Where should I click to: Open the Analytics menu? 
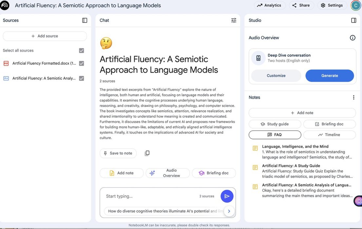click(x=269, y=5)
